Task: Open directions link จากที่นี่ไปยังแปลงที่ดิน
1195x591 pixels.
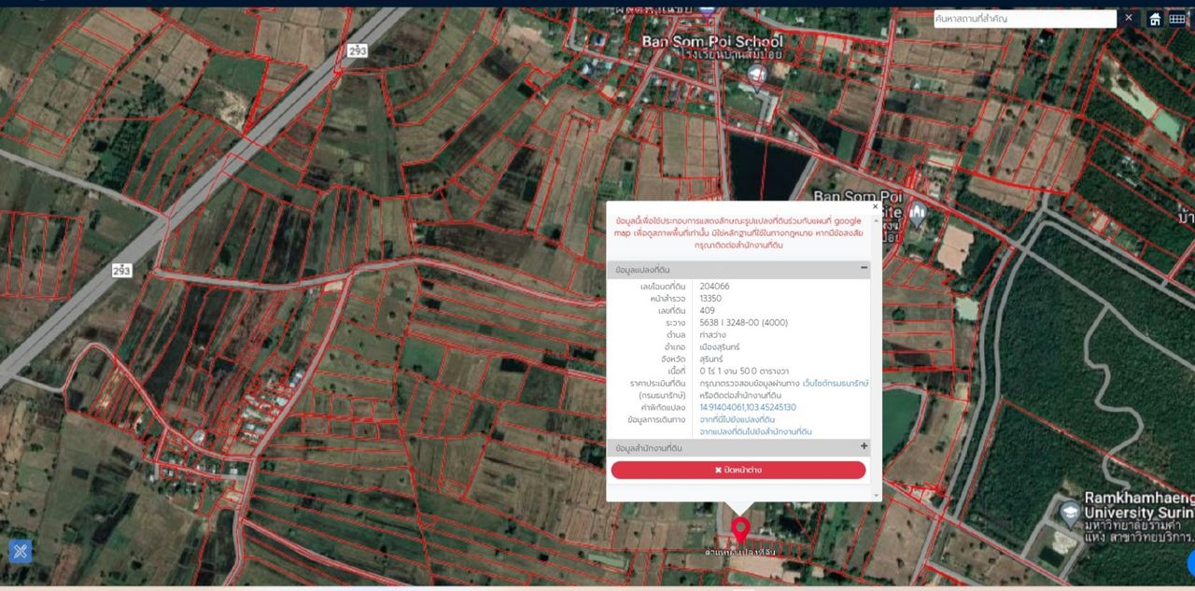Action: tap(737, 420)
